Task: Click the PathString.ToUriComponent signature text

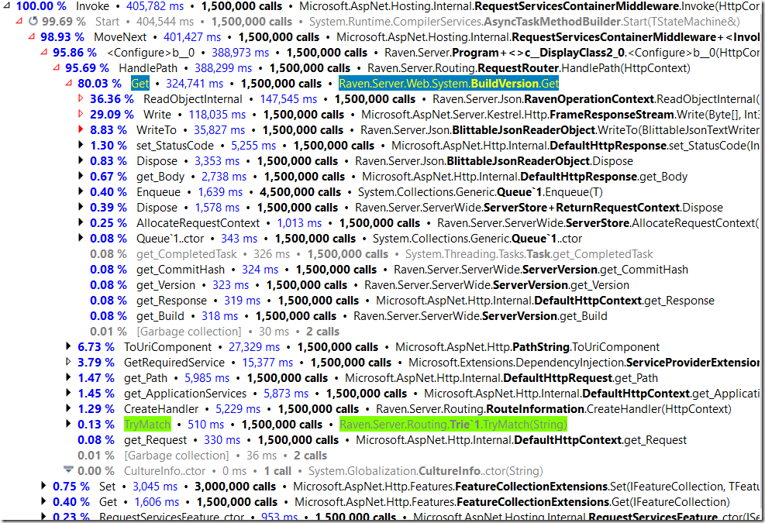Action: [x=527, y=347]
